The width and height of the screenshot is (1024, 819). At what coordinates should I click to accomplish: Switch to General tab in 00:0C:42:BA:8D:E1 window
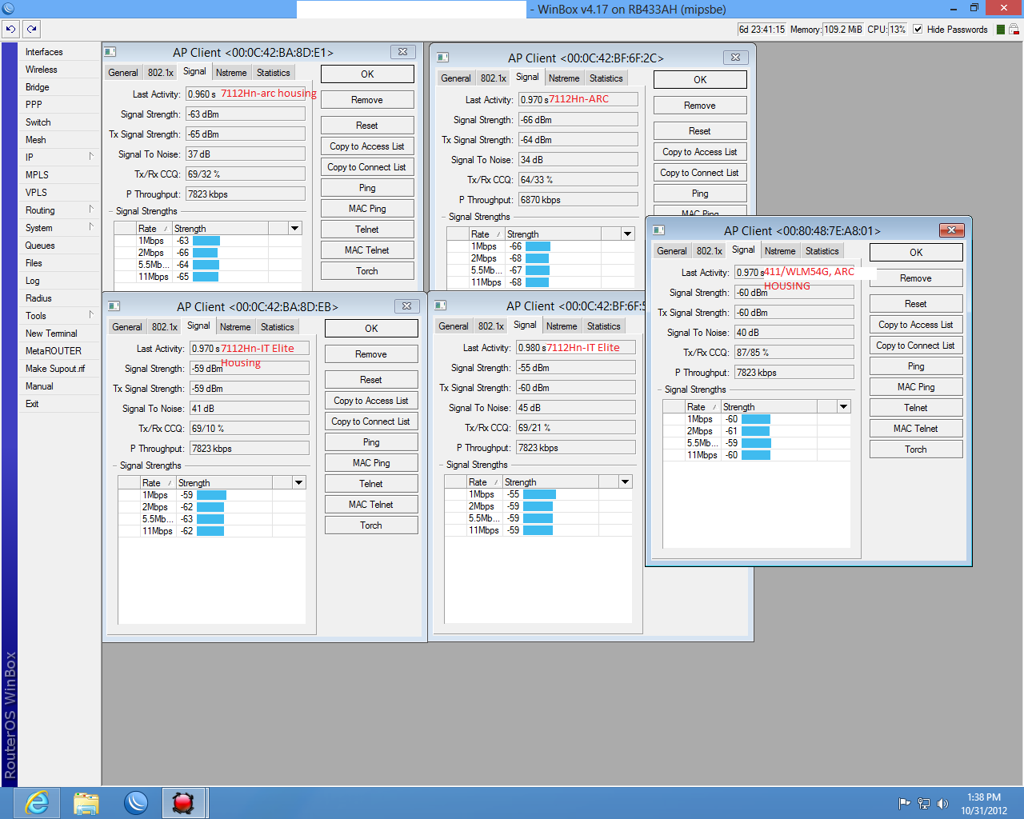point(123,73)
